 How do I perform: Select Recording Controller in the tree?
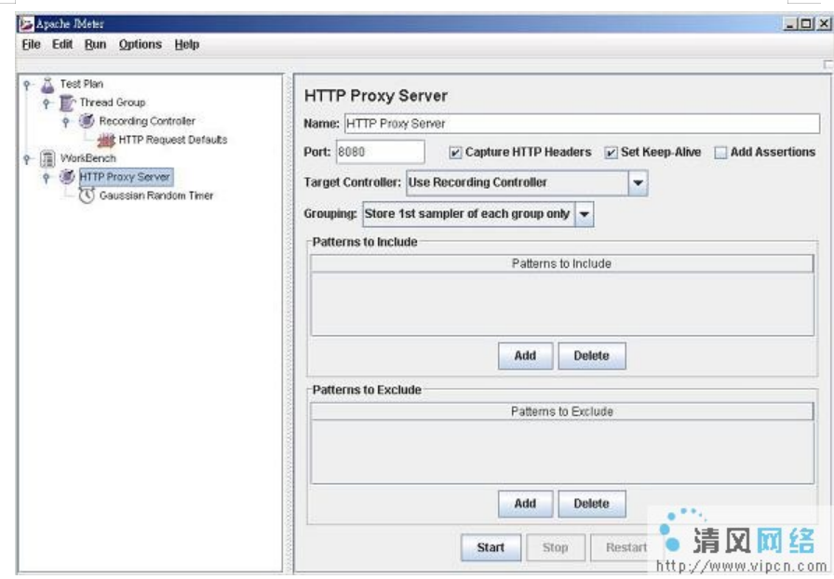(x=147, y=121)
